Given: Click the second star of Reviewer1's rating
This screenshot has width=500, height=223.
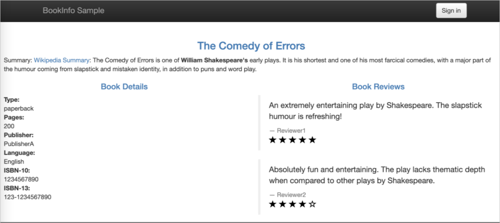Looking at the screenshot, I should coord(283,140).
